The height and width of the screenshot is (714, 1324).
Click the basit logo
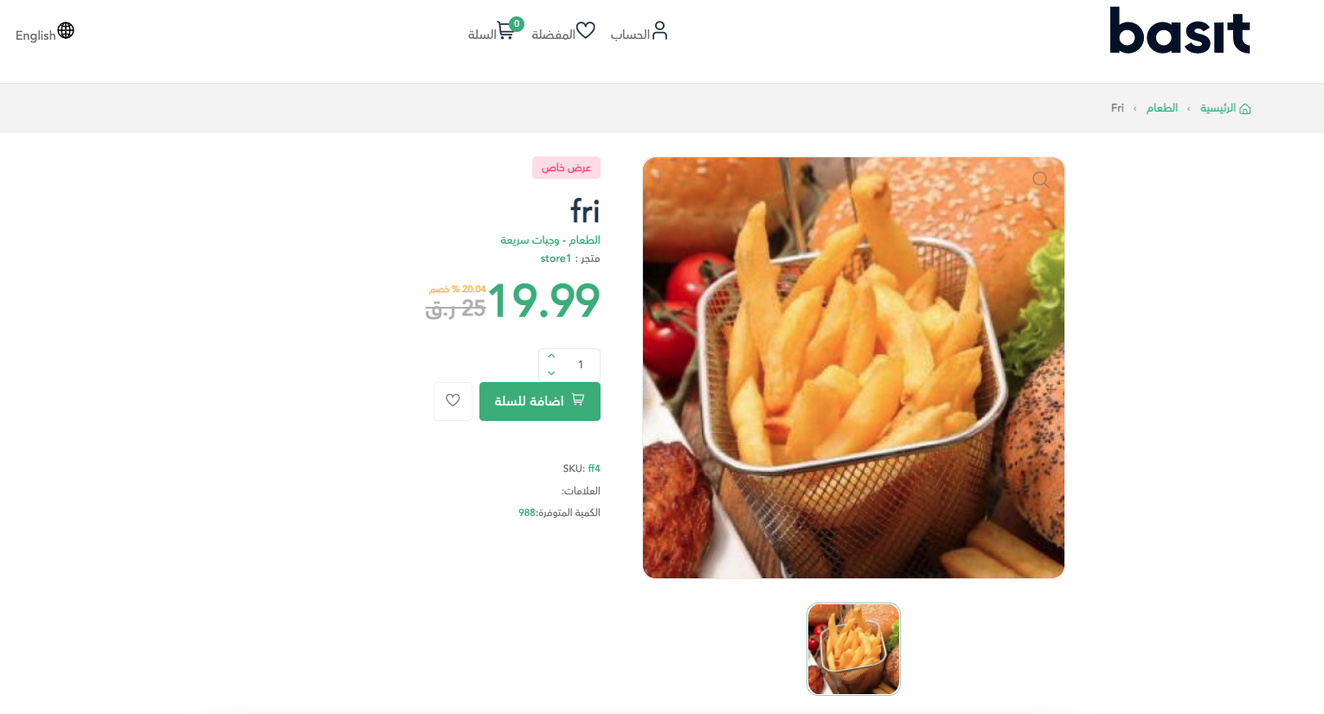tap(1179, 31)
